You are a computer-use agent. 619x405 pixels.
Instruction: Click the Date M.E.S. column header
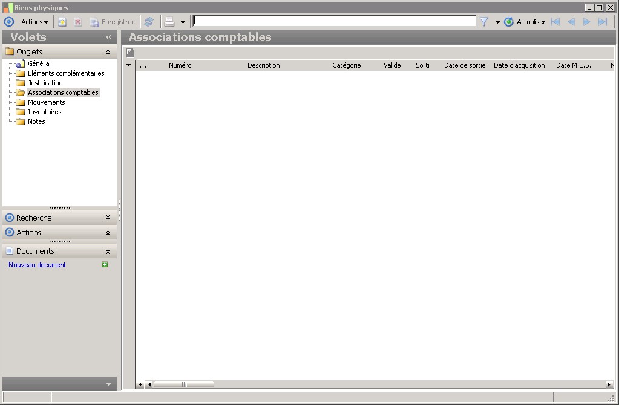[574, 65]
